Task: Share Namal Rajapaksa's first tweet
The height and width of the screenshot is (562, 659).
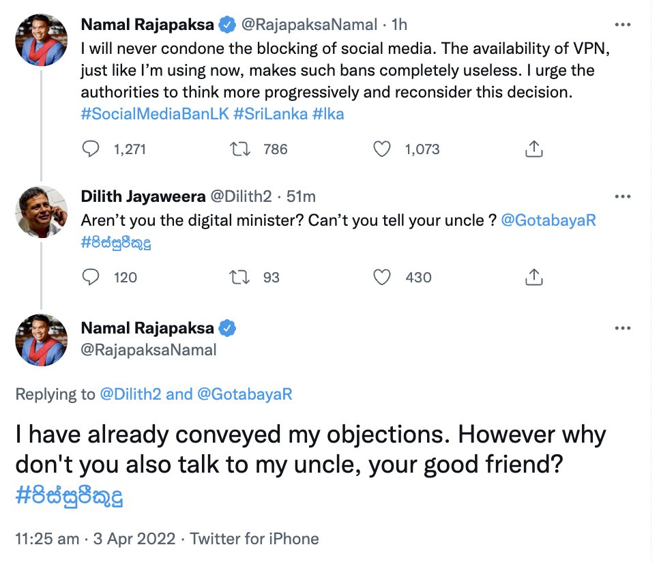Action: point(534,149)
